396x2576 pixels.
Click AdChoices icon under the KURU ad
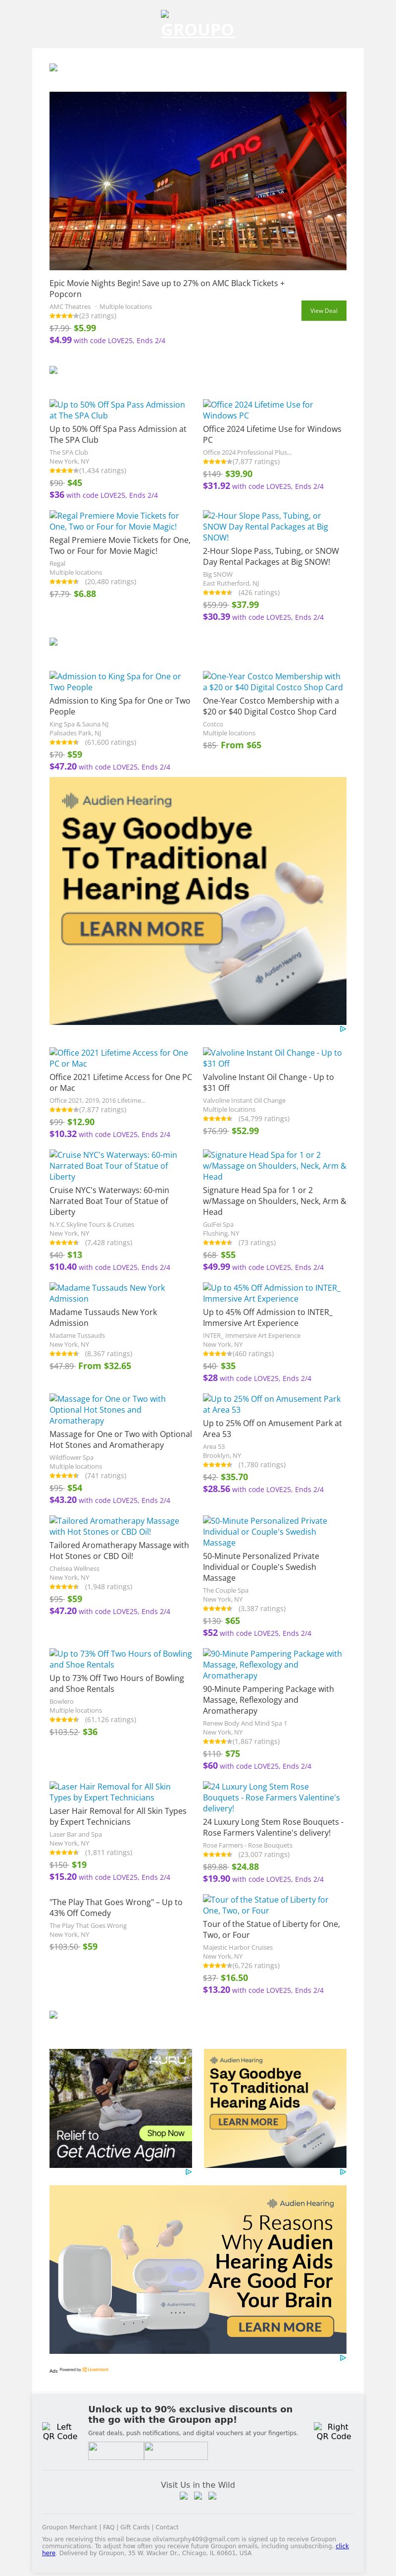click(x=189, y=2171)
